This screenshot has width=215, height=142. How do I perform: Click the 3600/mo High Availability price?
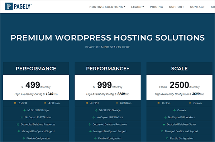(x=198, y=94)
